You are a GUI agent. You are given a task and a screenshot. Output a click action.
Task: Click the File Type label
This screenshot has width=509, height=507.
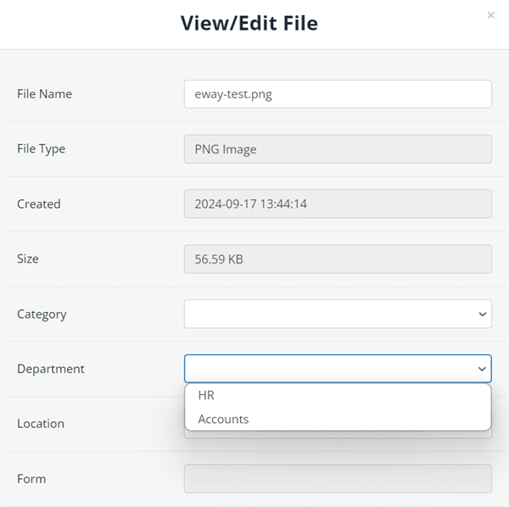(41, 149)
